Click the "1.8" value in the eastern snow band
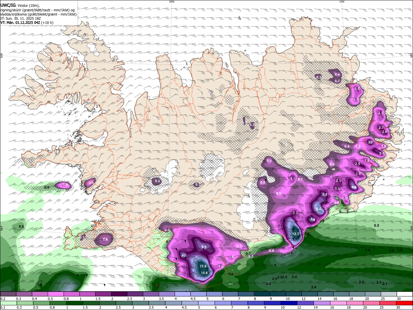413x310 pixels. (x=367, y=160)
